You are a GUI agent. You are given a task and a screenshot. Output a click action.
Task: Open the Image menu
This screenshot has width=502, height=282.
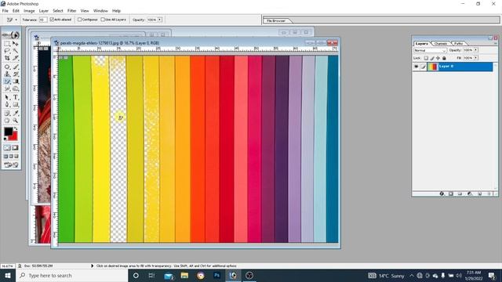pos(29,11)
